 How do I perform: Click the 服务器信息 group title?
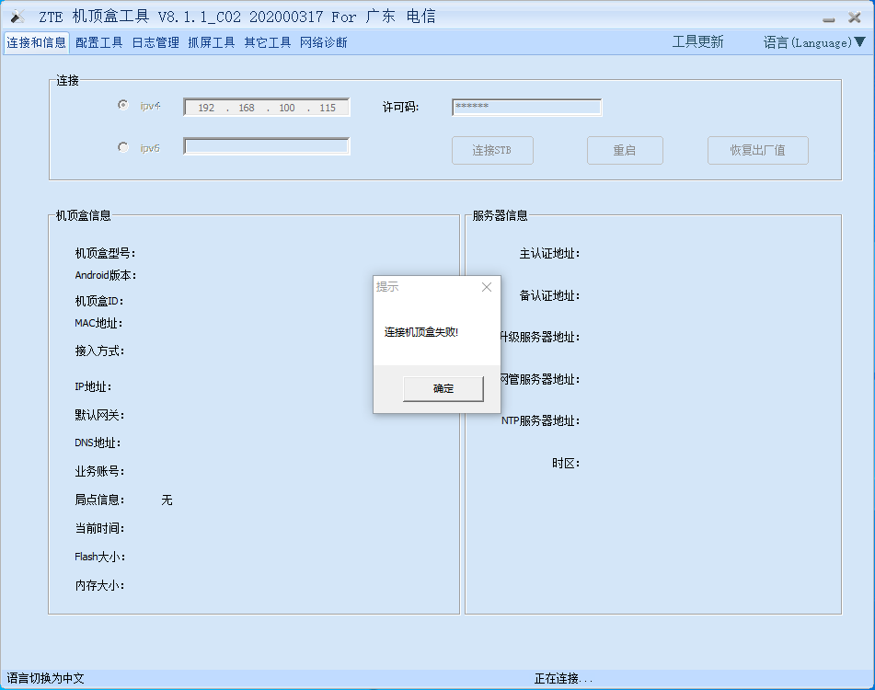pyautogui.click(x=500, y=216)
